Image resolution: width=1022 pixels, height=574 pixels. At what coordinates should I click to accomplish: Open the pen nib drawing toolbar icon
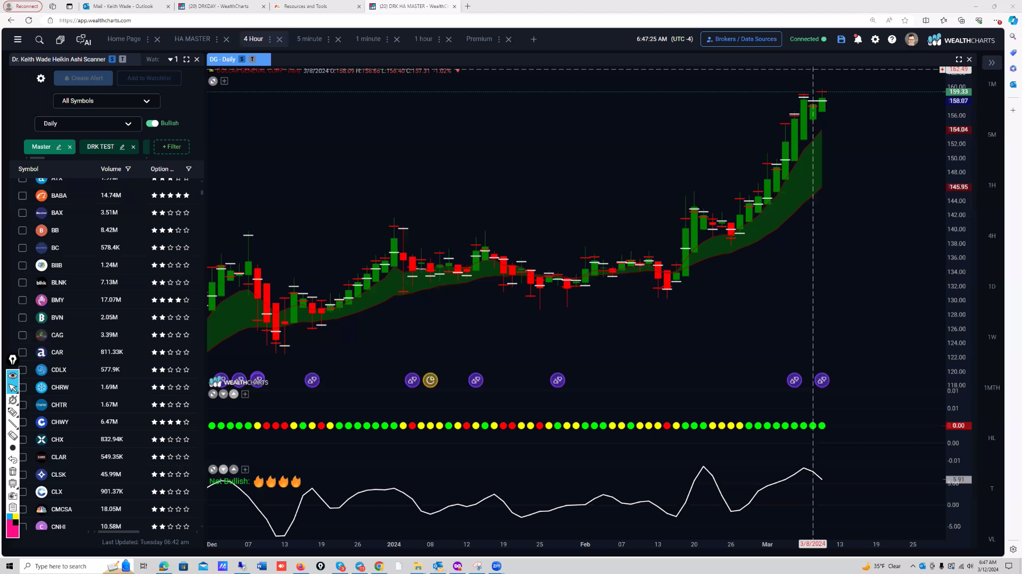pyautogui.click(x=13, y=360)
